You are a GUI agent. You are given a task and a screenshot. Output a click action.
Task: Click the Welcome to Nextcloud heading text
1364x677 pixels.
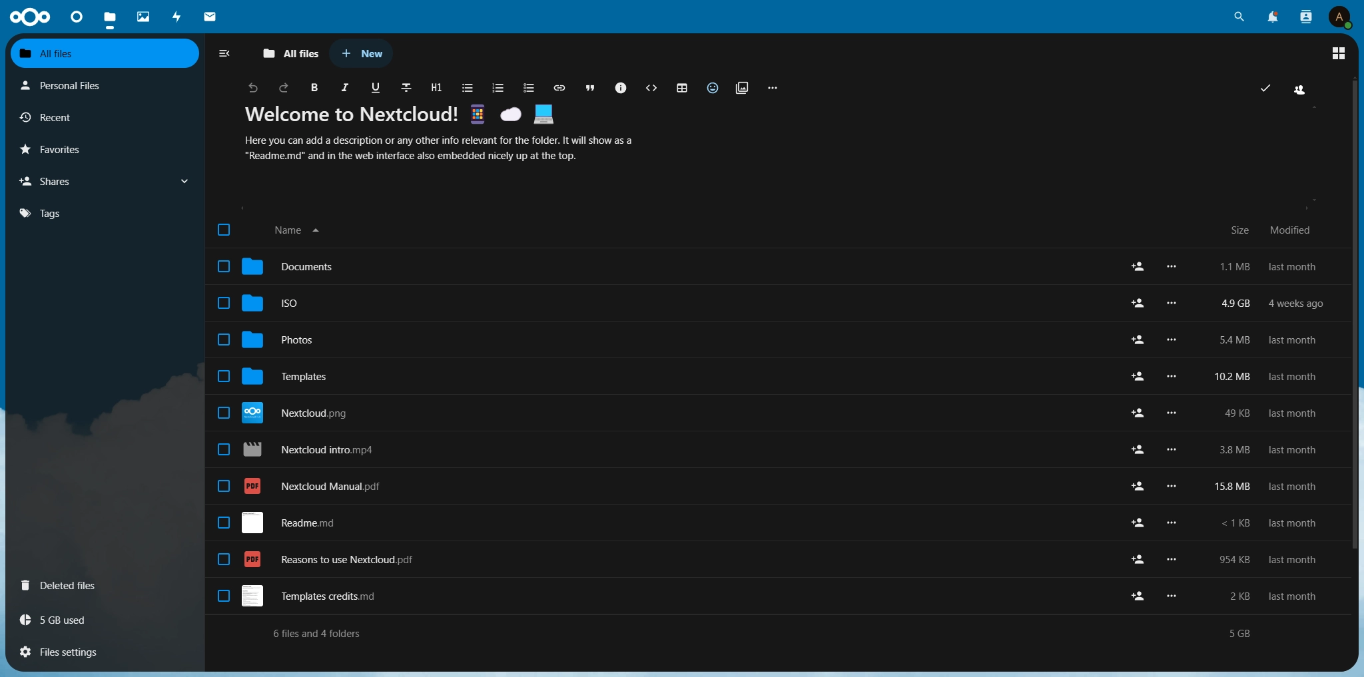coord(352,114)
